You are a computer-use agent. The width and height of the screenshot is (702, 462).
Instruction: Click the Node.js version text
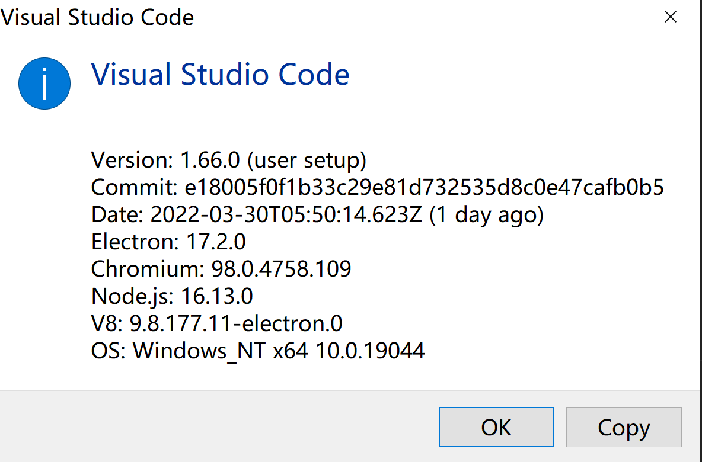(171, 296)
